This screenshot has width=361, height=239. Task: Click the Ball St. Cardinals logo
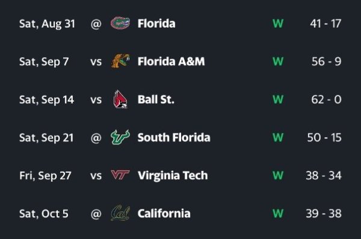pyautogui.click(x=120, y=99)
